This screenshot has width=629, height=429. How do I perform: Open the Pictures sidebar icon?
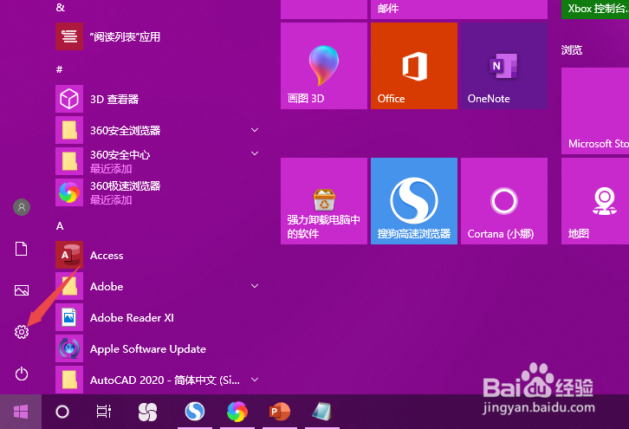click(22, 290)
